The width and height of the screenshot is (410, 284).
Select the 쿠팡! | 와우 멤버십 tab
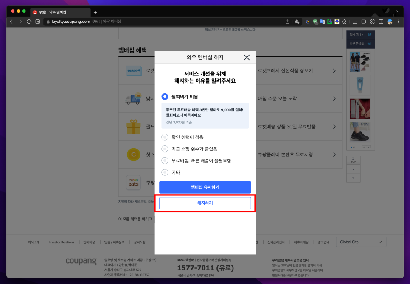[x=61, y=12]
